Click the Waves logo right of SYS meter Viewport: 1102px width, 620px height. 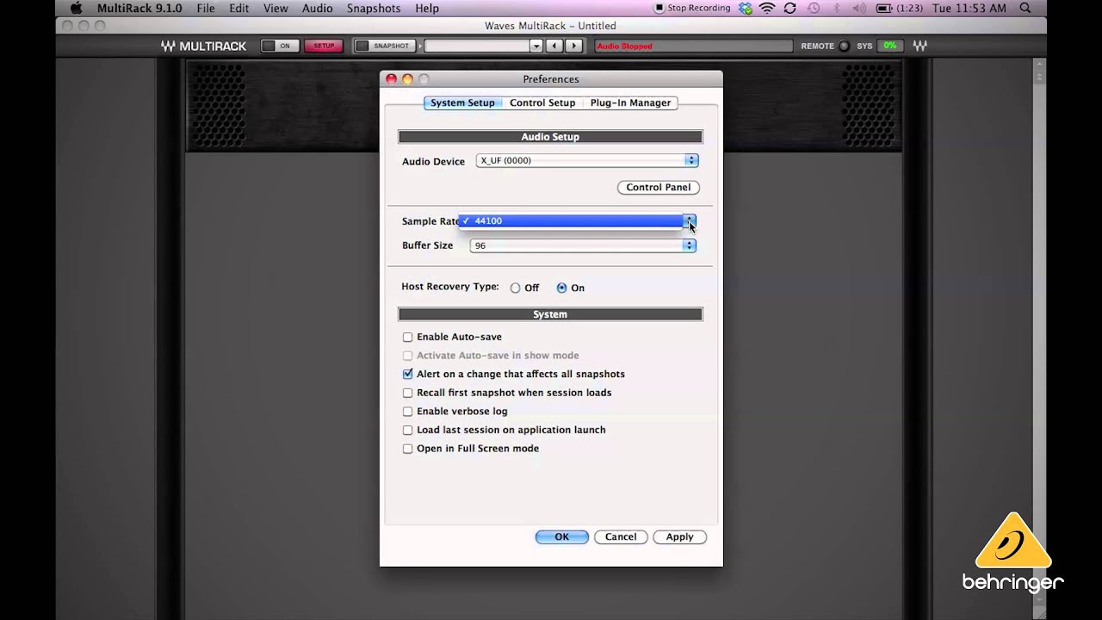tap(920, 46)
